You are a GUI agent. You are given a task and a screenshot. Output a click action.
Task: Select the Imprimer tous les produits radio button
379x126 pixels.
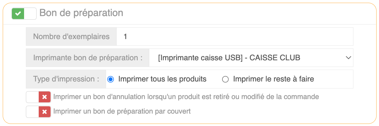pyautogui.click(x=111, y=79)
